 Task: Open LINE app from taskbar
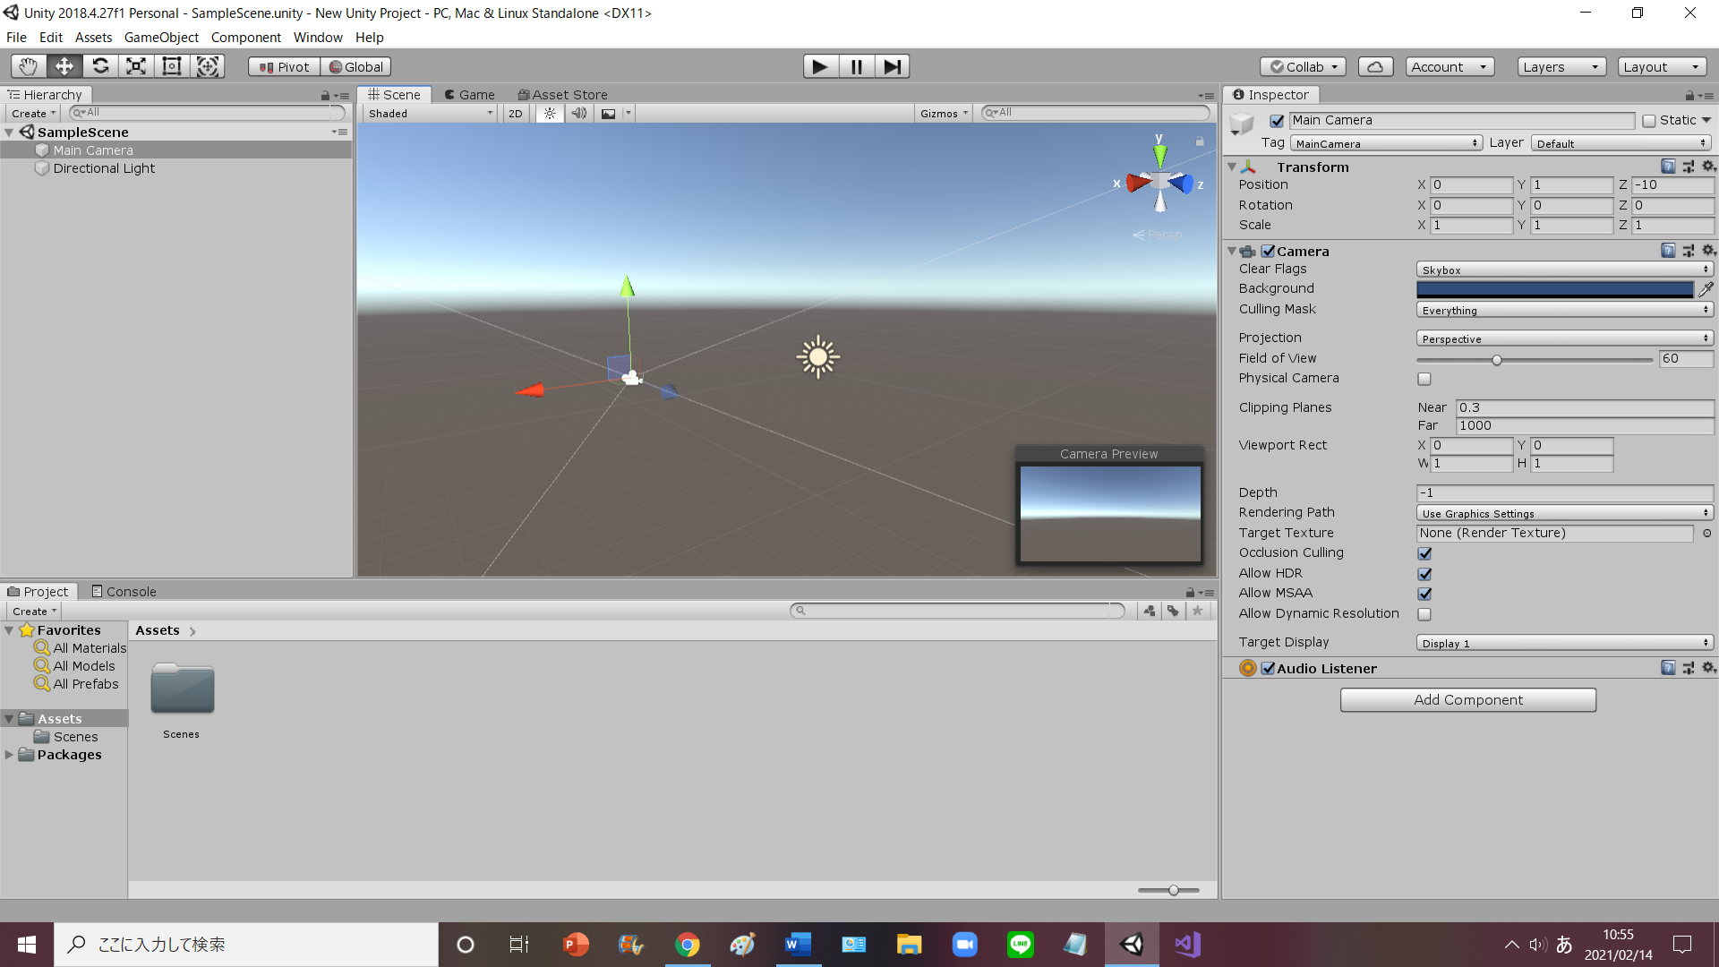tap(1021, 945)
